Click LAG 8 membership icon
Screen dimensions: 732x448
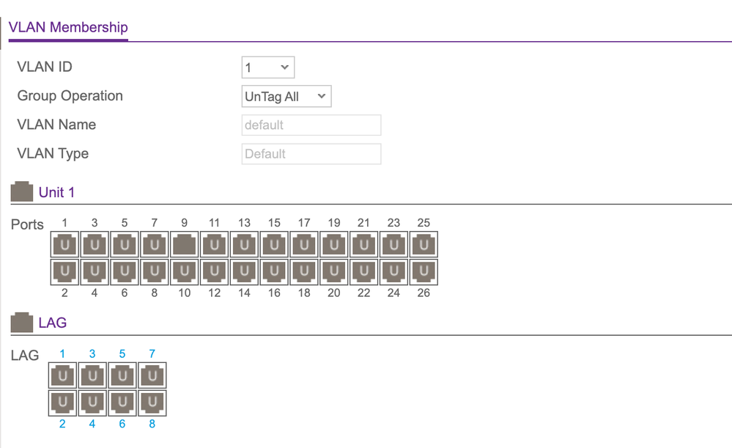point(152,403)
